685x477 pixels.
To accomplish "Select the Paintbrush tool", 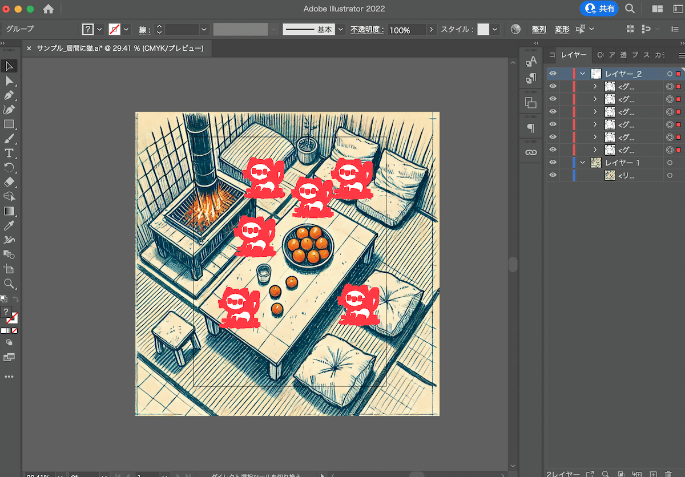I will pyautogui.click(x=9, y=139).
